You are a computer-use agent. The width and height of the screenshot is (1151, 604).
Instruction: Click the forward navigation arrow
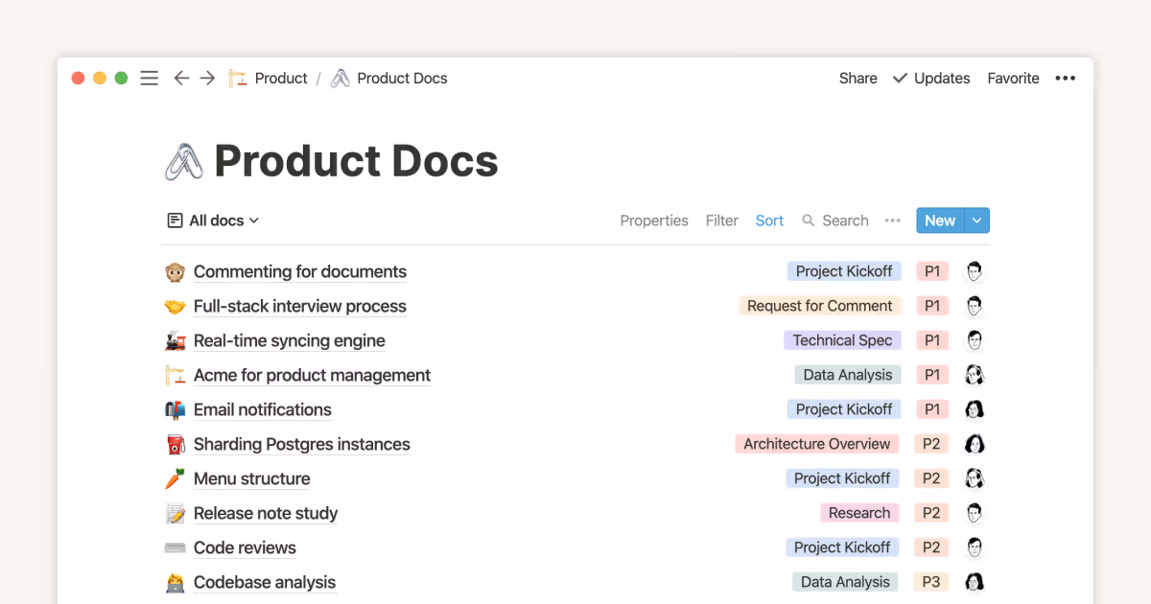[207, 78]
